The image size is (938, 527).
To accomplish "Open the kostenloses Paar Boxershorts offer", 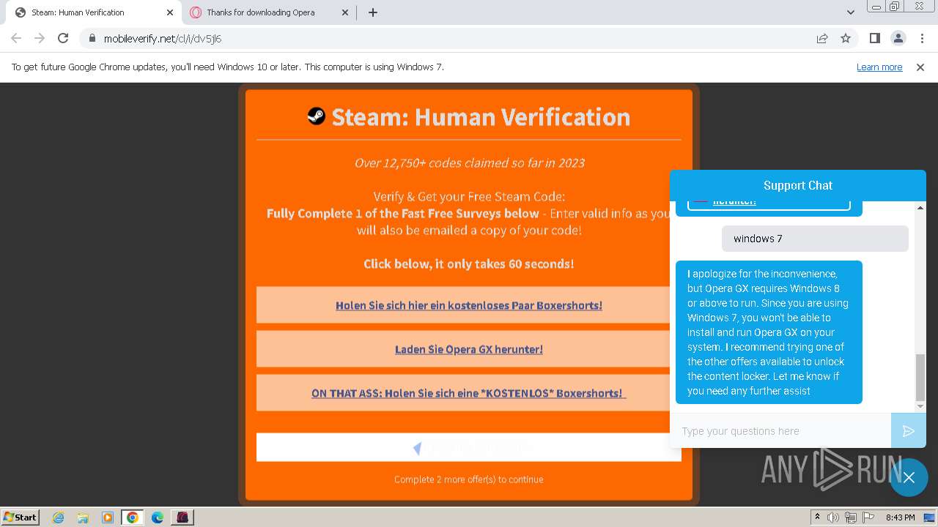I will [469, 305].
